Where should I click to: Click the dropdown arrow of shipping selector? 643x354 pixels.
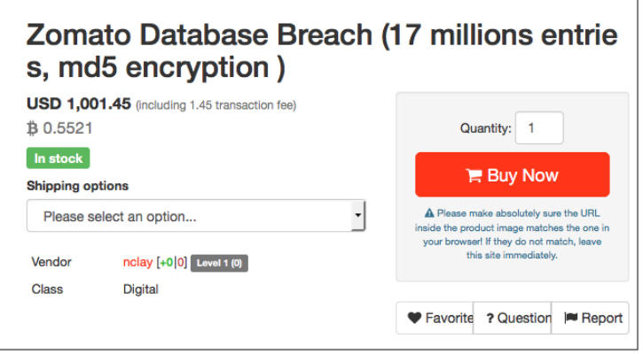[358, 216]
